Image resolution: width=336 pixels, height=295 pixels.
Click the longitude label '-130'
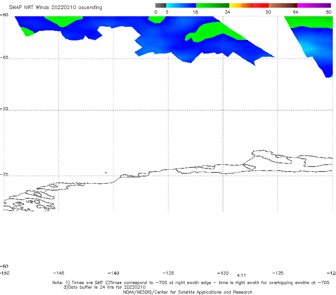pos(223,273)
